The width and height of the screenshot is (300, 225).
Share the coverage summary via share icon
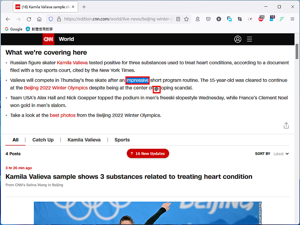click(286, 125)
